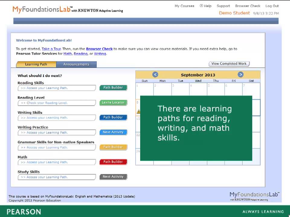Click the Take a Tour link
This screenshot has height=217, width=290.
coord(51,49)
